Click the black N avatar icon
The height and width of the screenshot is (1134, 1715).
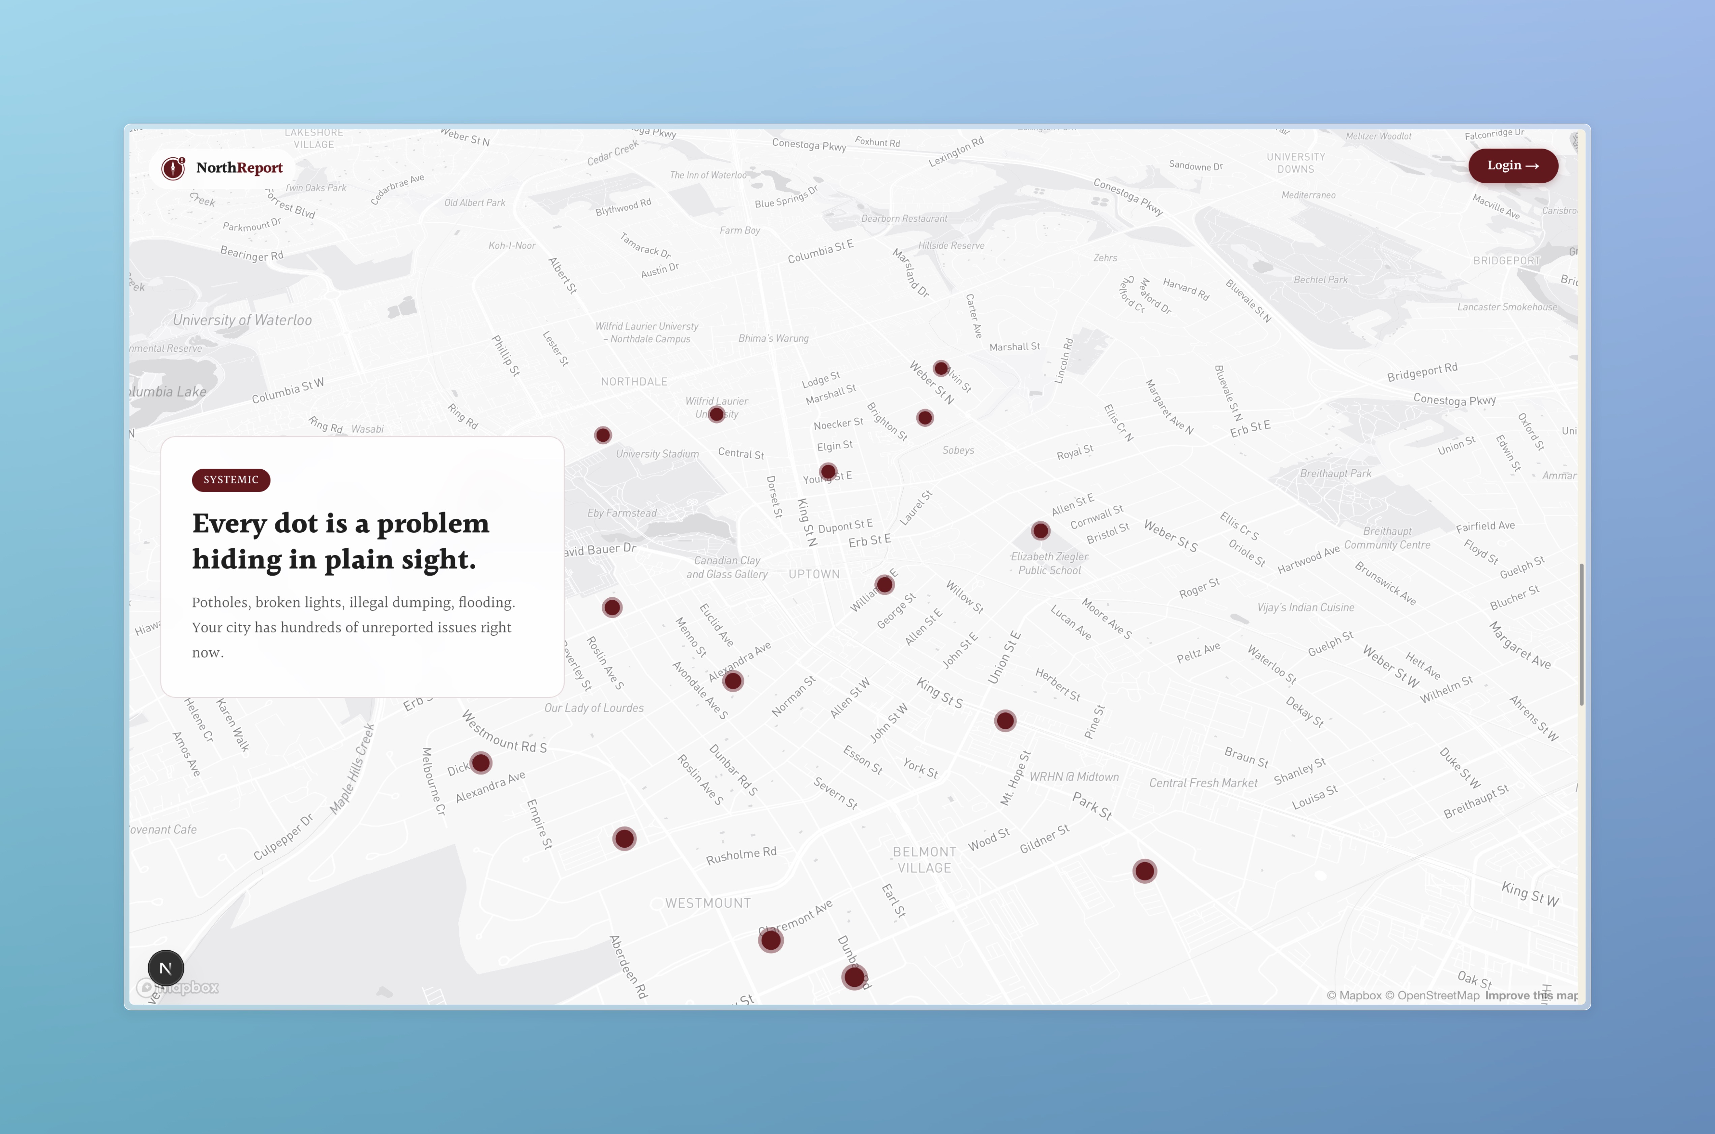[166, 968]
